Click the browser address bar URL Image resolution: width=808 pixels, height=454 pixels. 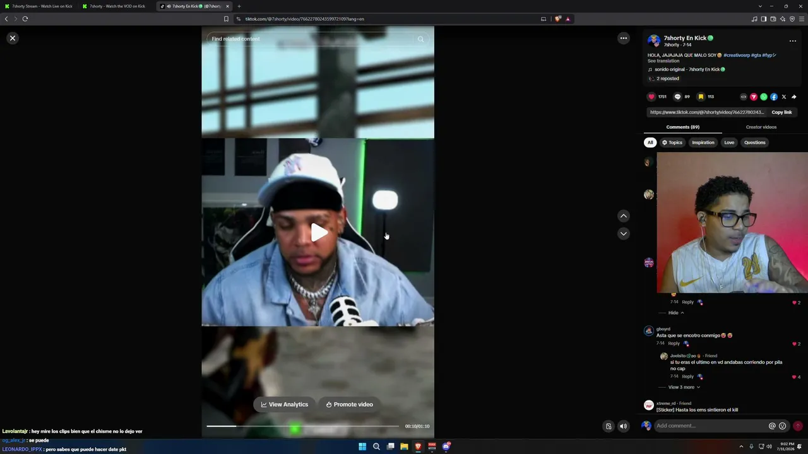coord(305,19)
